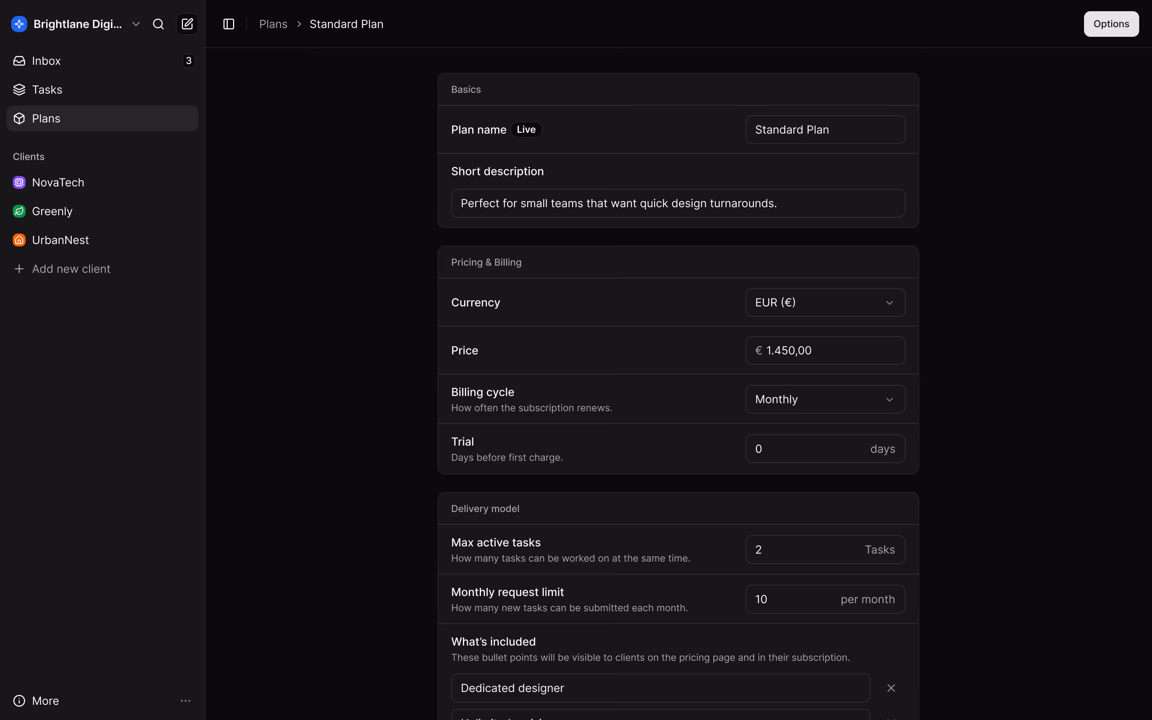This screenshot has height=720, width=1152.
Task: Open the Currency dropdown showing EUR
Action: [825, 302]
